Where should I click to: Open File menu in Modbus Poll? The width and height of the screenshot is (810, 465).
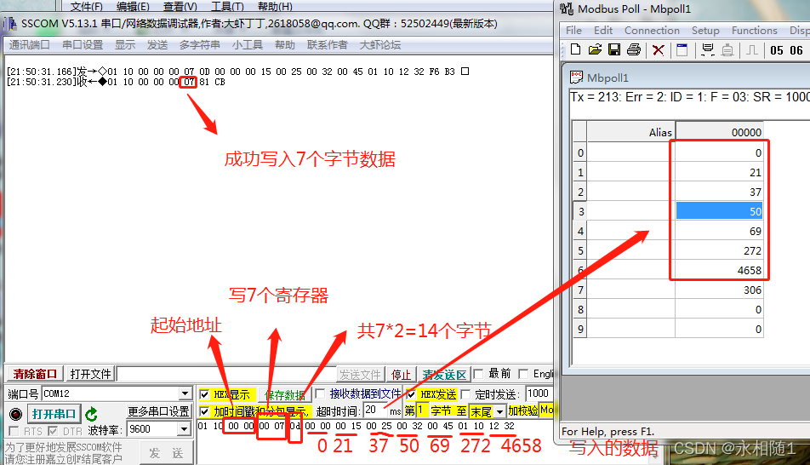click(574, 31)
